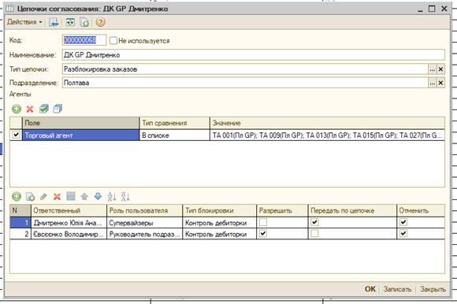Viewport: 457px width, 304px height.
Task: Select the Руководитель подраз... role cell
Action: [144, 234]
